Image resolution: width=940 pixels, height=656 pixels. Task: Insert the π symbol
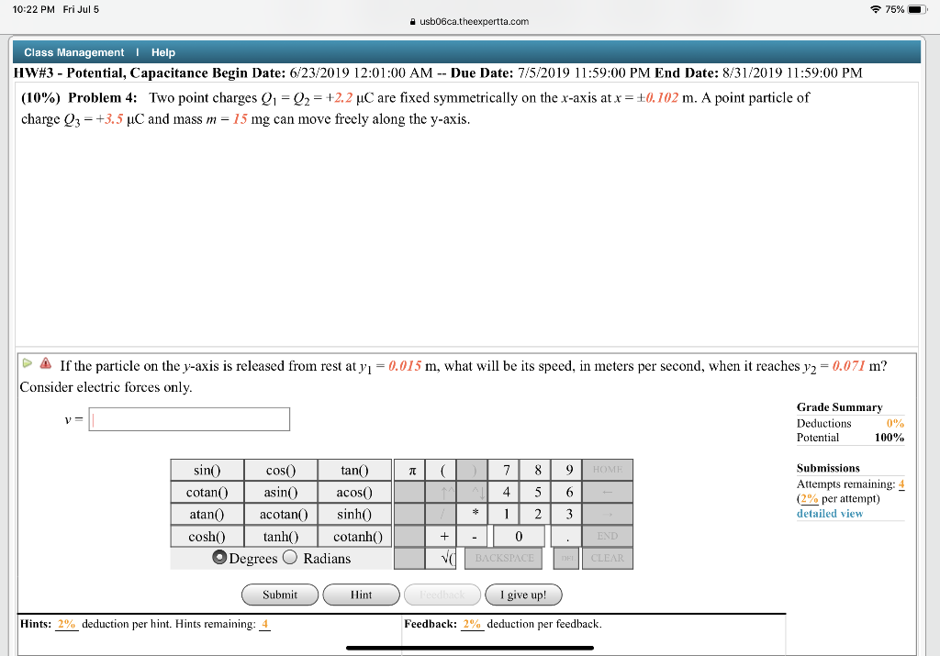(408, 470)
